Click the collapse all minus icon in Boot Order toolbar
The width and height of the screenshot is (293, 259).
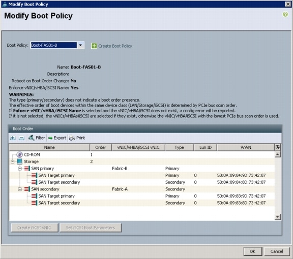[x=21, y=138]
